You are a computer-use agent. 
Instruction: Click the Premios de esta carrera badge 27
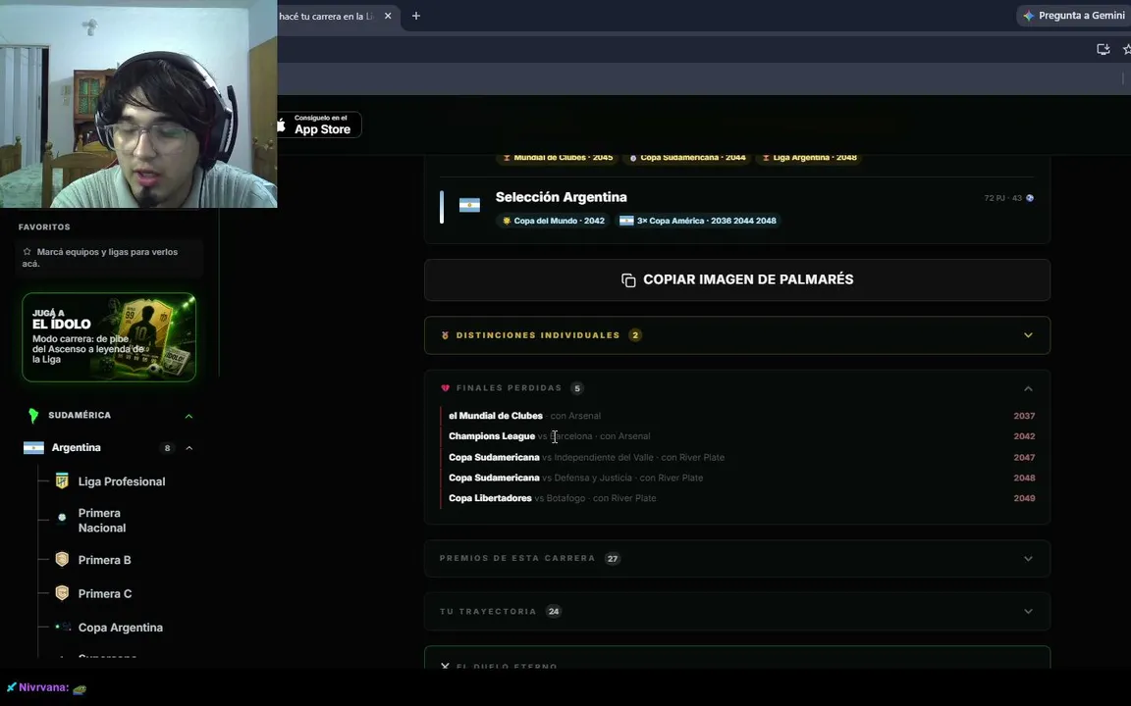click(613, 558)
